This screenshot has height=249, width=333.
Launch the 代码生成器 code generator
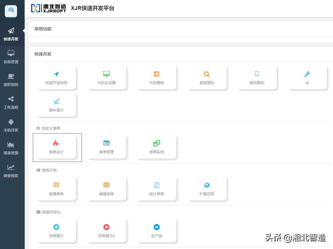pos(106,77)
